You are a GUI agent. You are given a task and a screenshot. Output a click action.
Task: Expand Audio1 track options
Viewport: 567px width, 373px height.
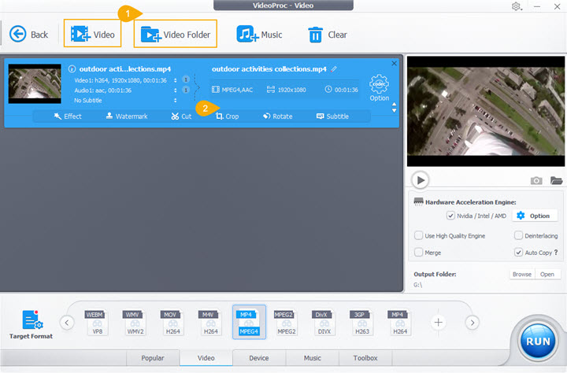tap(176, 90)
